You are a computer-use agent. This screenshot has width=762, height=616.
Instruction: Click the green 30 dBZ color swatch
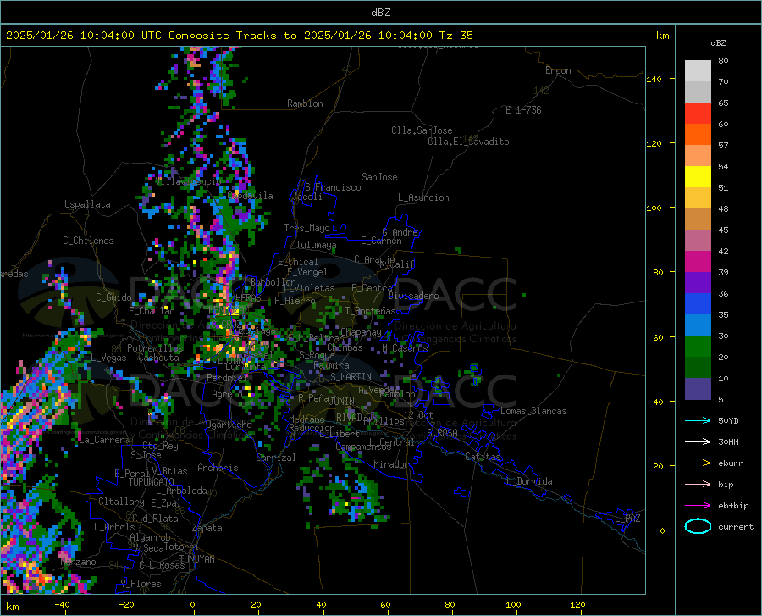pos(698,347)
